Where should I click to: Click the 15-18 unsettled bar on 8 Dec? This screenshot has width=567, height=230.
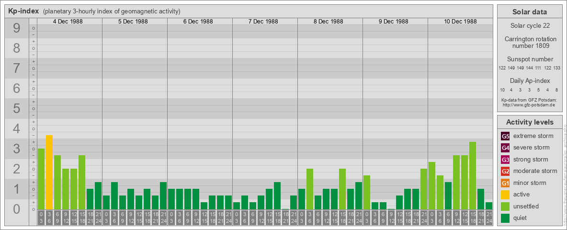342,189
